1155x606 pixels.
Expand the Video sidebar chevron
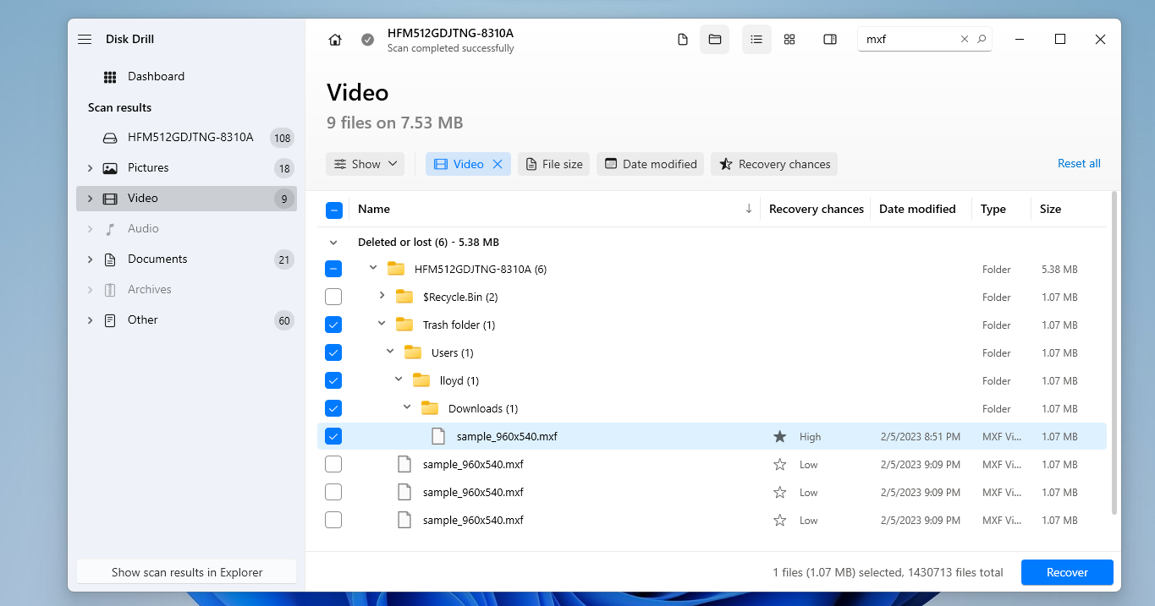click(90, 198)
